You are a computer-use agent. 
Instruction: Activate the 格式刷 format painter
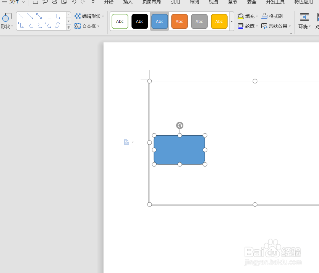[272, 16]
